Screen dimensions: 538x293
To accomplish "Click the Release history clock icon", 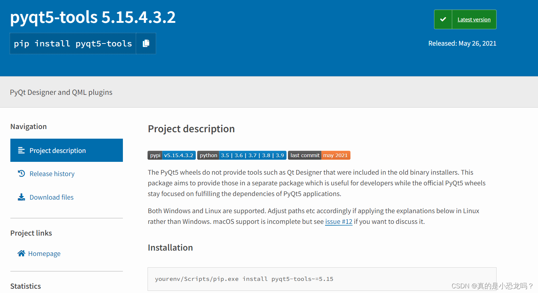I will coord(21,174).
